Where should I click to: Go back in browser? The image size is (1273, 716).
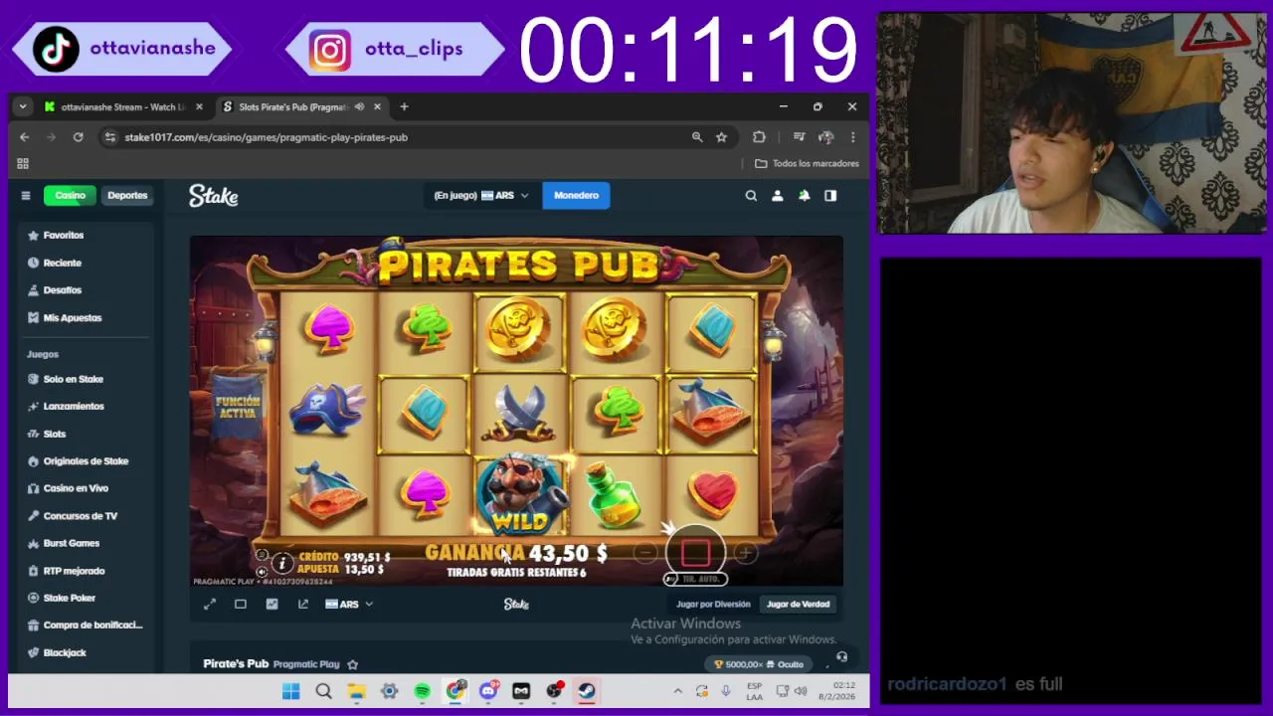[24, 137]
